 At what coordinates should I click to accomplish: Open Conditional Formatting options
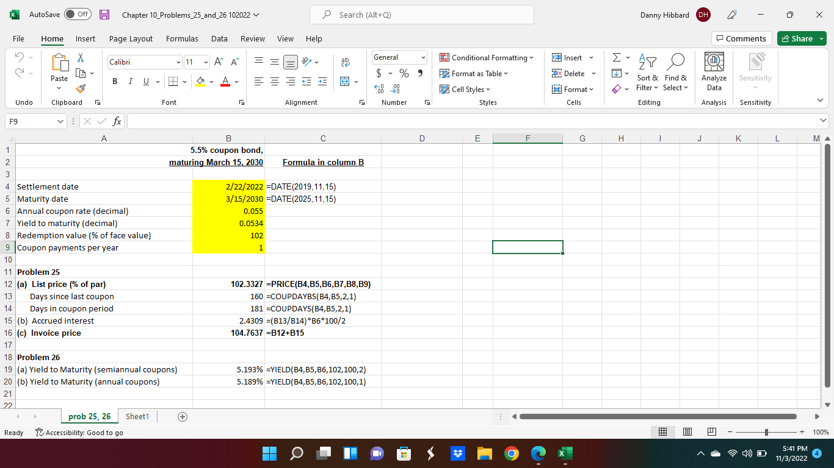tap(487, 57)
